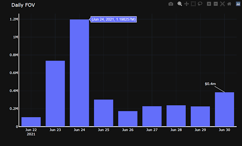Click the "$0.4m" annotation label
This screenshot has width=242, height=146.
(x=210, y=84)
